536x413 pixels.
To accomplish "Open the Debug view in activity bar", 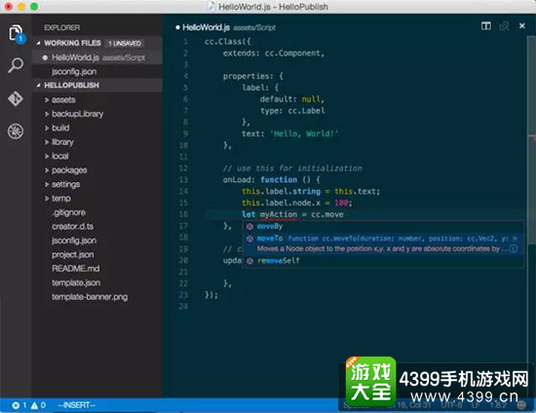I will click(16, 131).
